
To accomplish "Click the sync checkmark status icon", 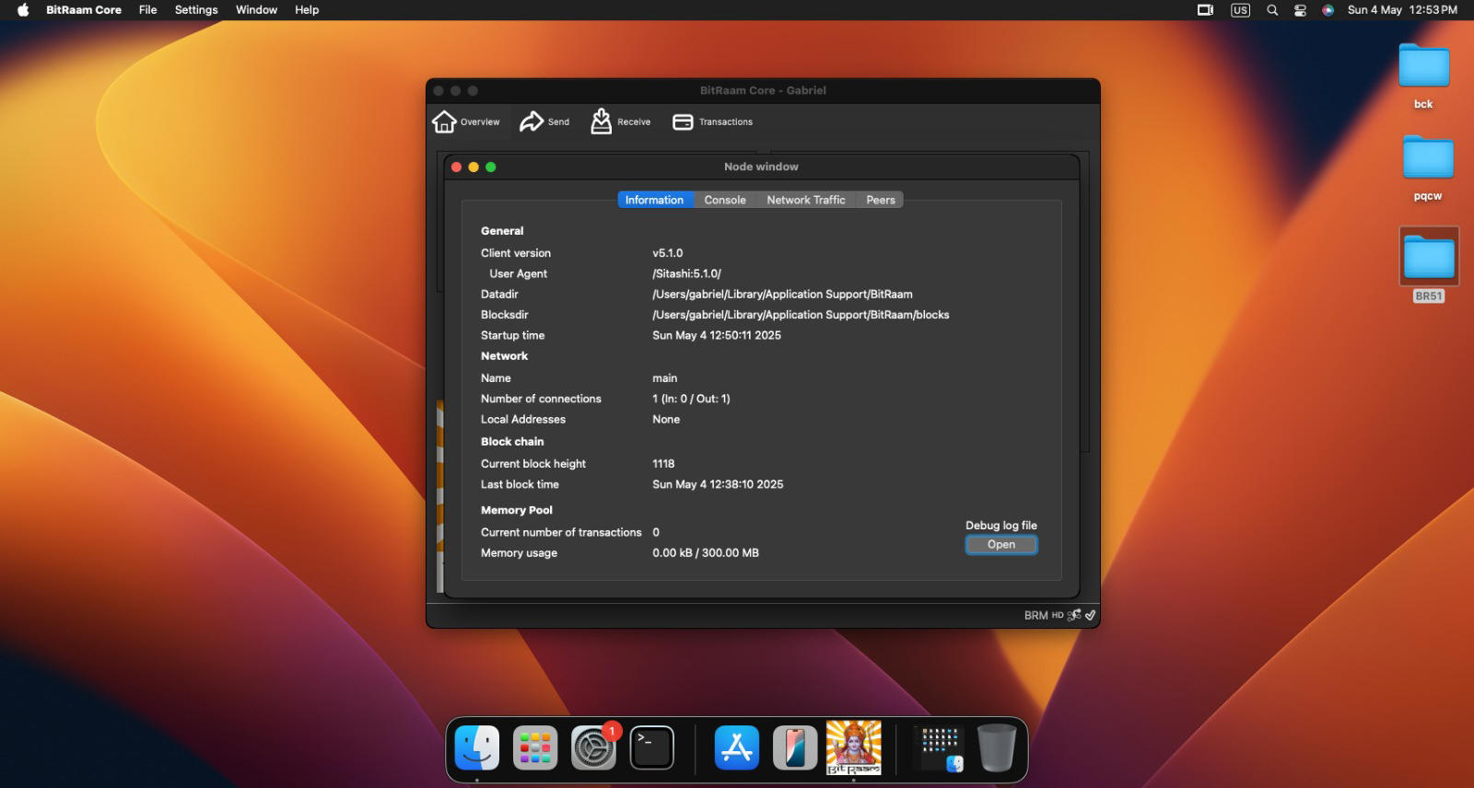I will point(1090,615).
